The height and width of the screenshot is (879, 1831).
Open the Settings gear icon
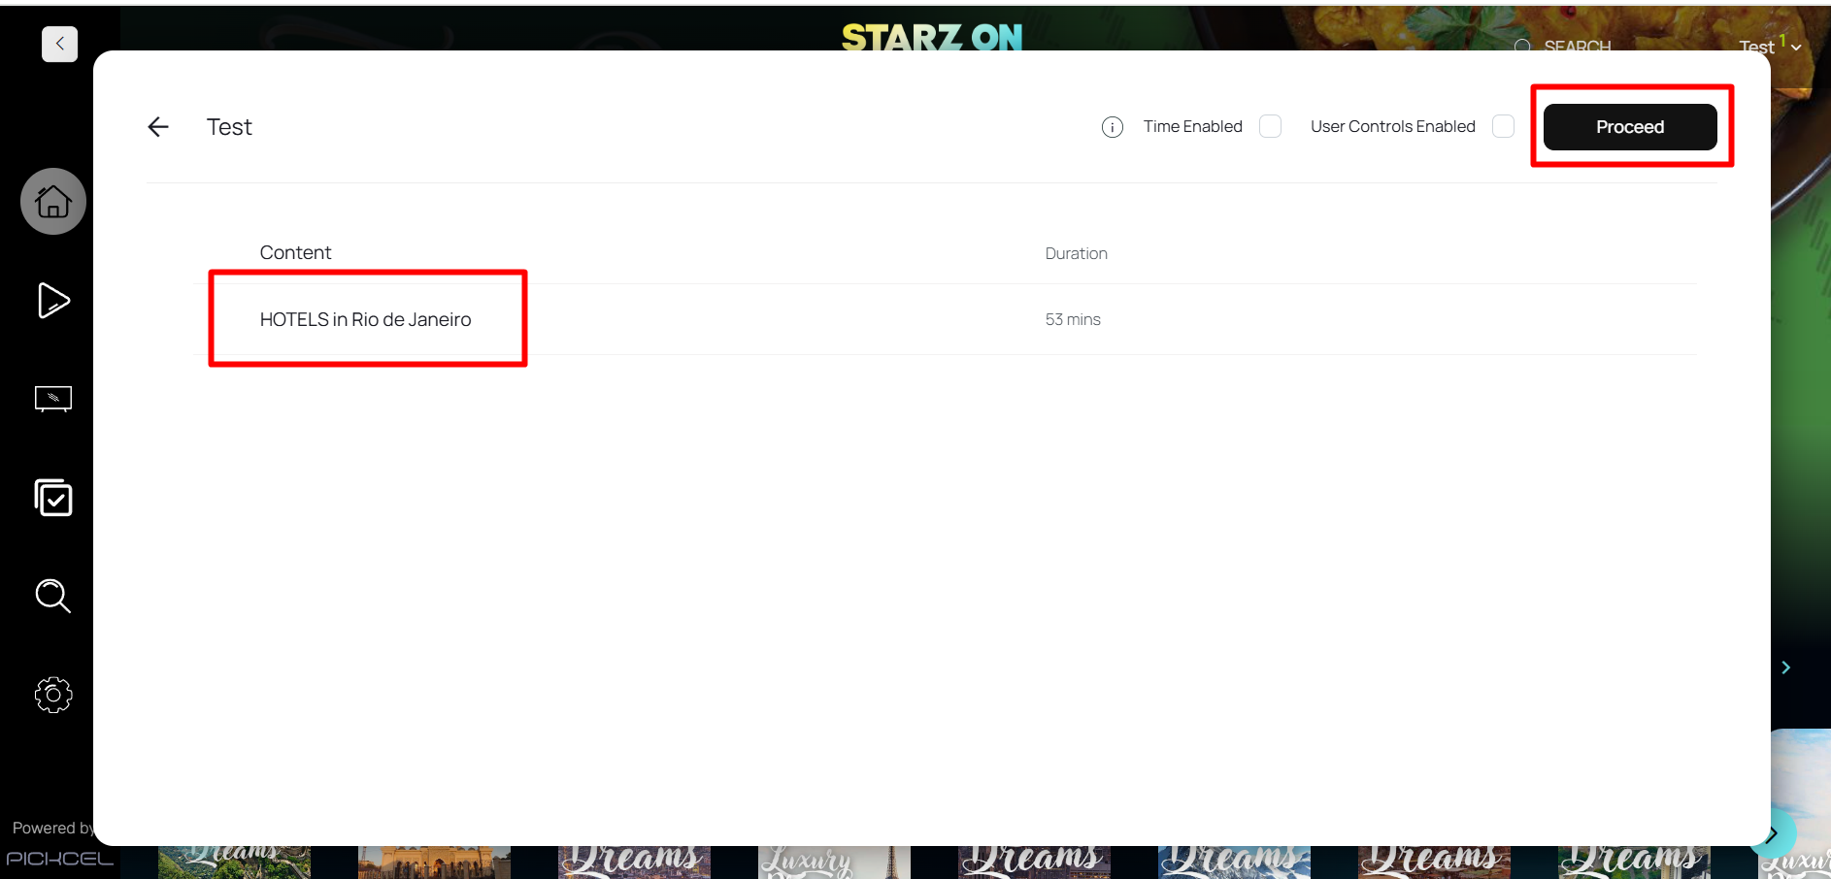pos(53,695)
